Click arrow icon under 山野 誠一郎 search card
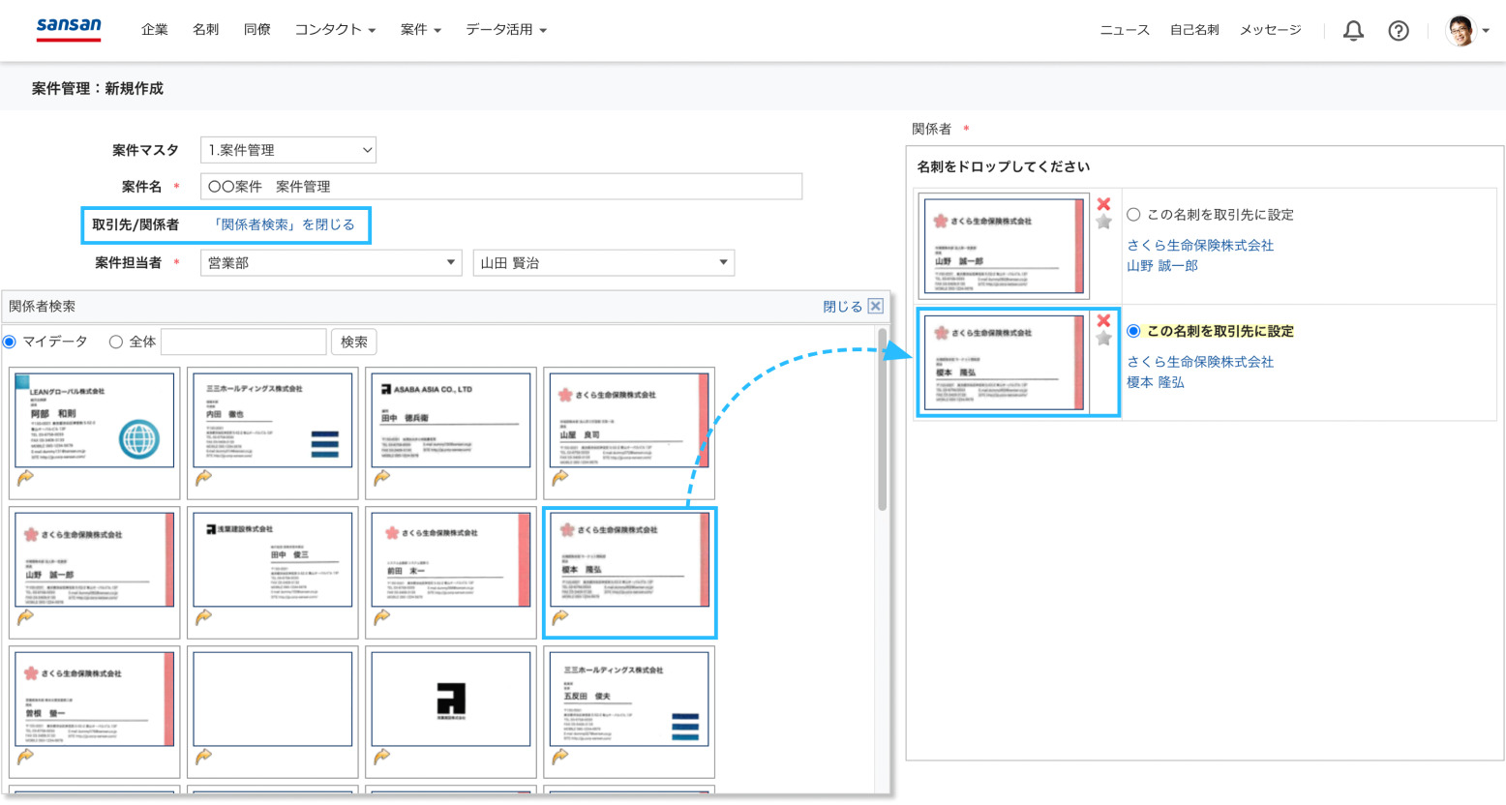Image resolution: width=1506 pixels, height=805 pixels. pos(25,616)
